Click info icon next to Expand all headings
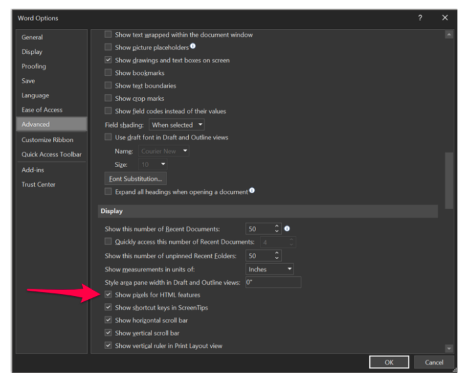 click(x=252, y=191)
